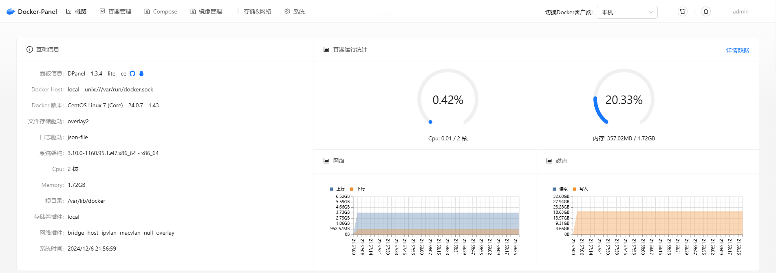Toggle the 读取 series in disk chart legend
Screen dimensions: 776x273
point(560,189)
